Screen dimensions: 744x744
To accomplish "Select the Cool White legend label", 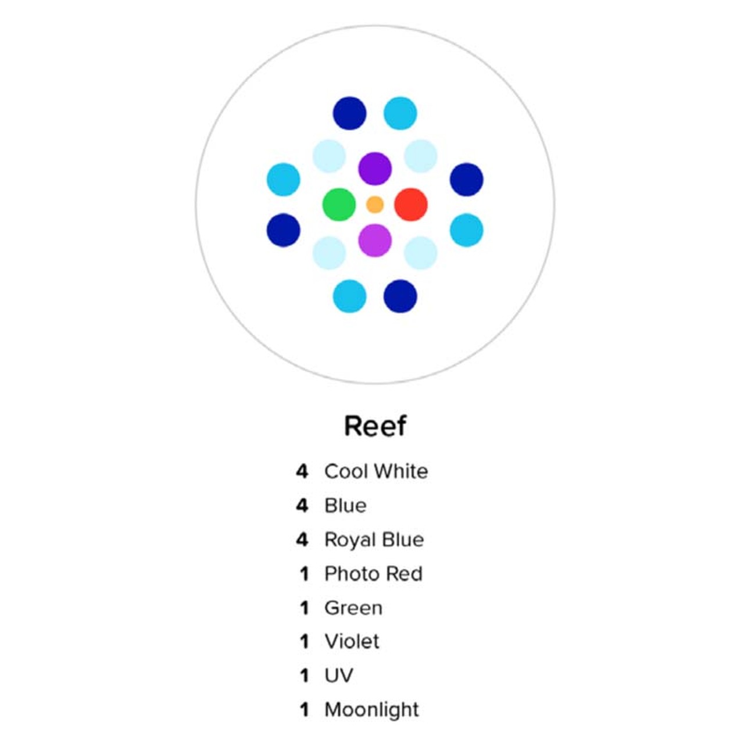I will point(376,471).
